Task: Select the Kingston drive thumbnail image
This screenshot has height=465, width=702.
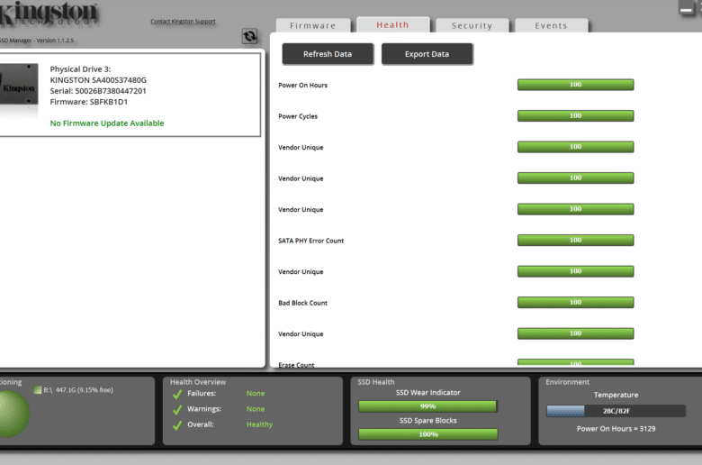Action: pyautogui.click(x=19, y=84)
